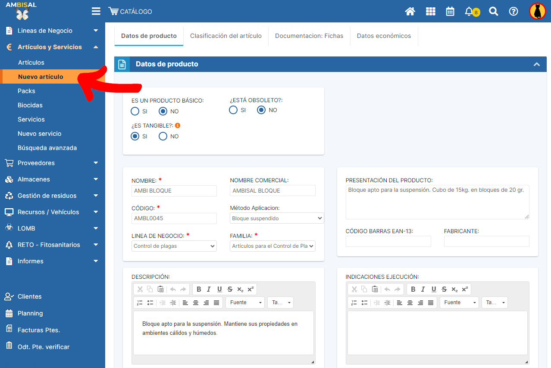Click the home icon in top bar
The width and height of the screenshot is (551, 368).
click(410, 12)
